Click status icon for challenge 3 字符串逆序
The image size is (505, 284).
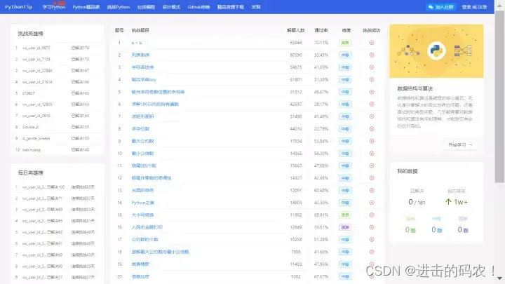click(372, 67)
